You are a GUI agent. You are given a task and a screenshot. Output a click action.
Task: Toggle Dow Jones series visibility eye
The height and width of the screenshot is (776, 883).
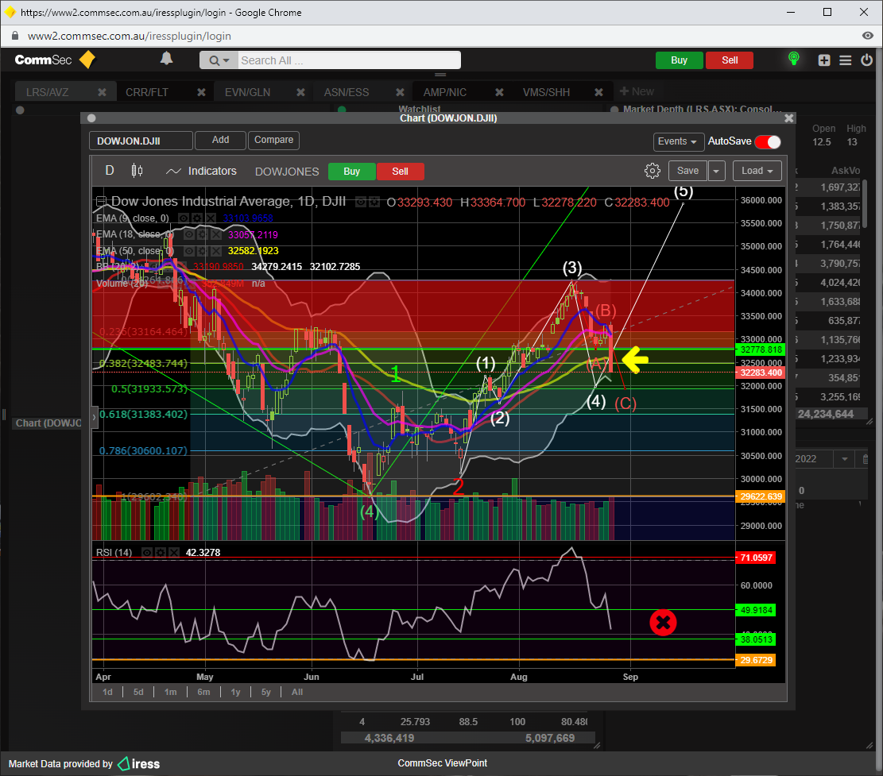click(x=361, y=202)
